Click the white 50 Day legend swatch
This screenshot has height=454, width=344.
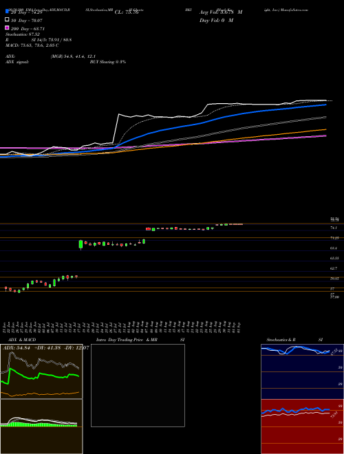(8, 20)
